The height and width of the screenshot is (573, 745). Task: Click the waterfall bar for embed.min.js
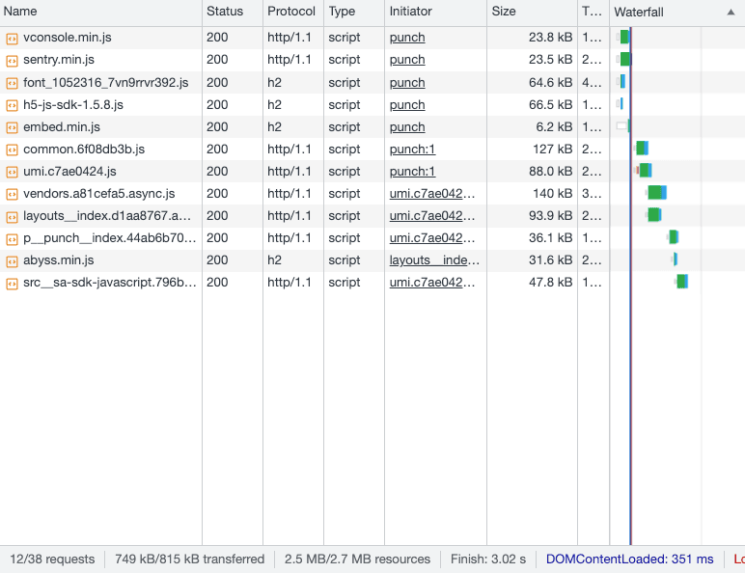[x=623, y=126]
